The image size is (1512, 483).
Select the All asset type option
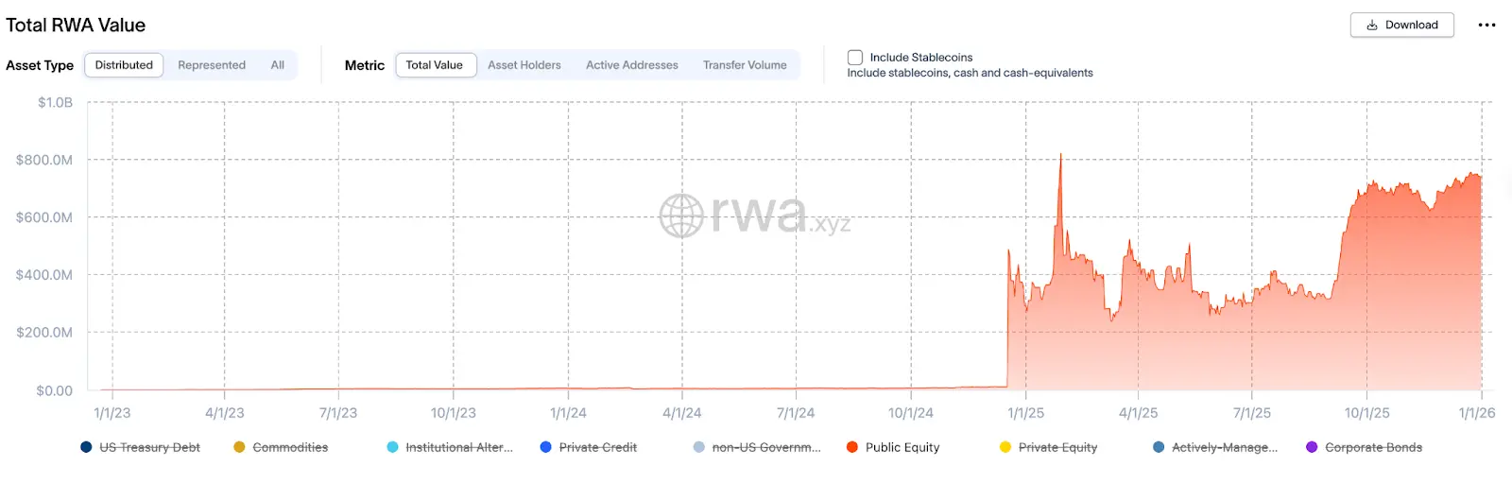point(278,65)
